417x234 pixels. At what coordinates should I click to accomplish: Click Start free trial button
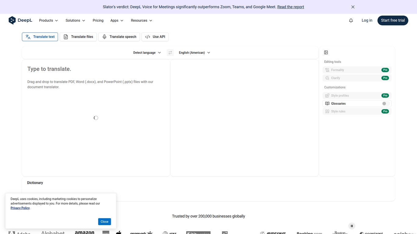point(393,20)
